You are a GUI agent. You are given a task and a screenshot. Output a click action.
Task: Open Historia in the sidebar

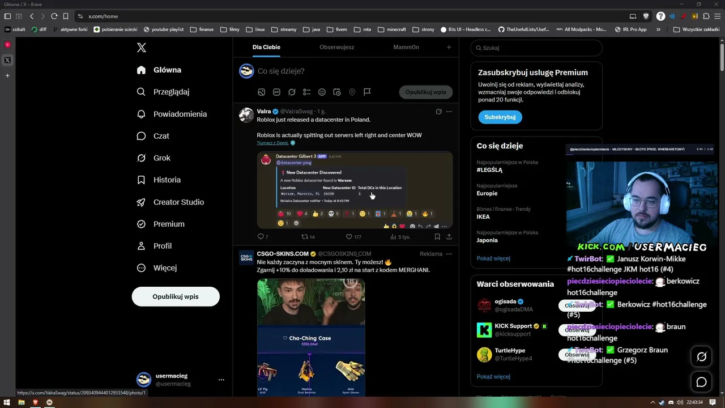(x=159, y=180)
